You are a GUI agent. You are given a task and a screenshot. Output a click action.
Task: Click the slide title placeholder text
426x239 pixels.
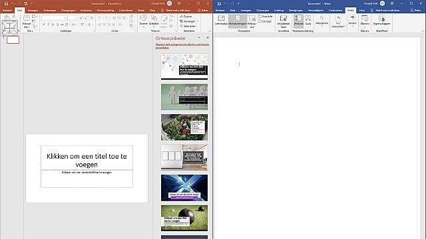[x=87, y=160]
